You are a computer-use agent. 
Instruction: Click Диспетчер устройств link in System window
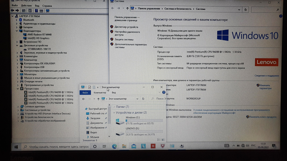click(126, 27)
